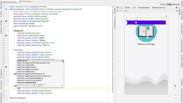
Task: Click the orientation for preview icon
Action: (x=121, y=8)
